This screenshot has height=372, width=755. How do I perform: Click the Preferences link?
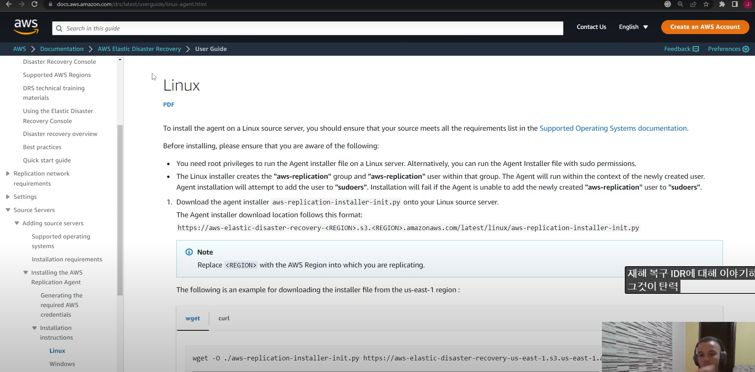coord(724,49)
